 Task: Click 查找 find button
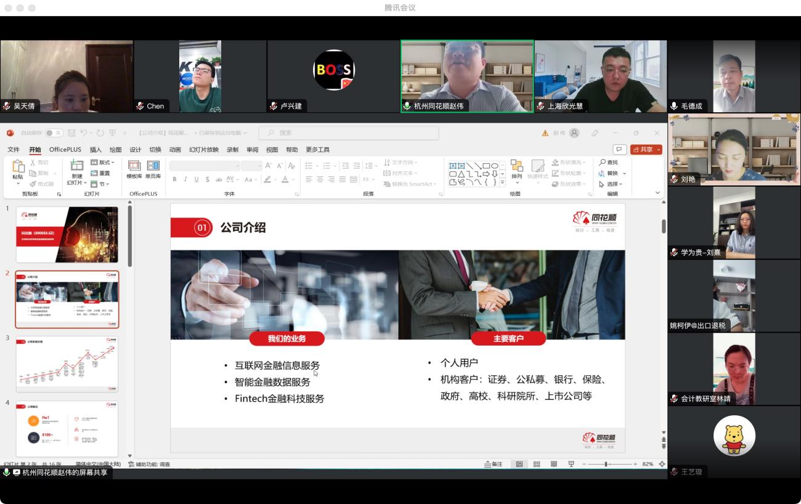[x=608, y=163]
